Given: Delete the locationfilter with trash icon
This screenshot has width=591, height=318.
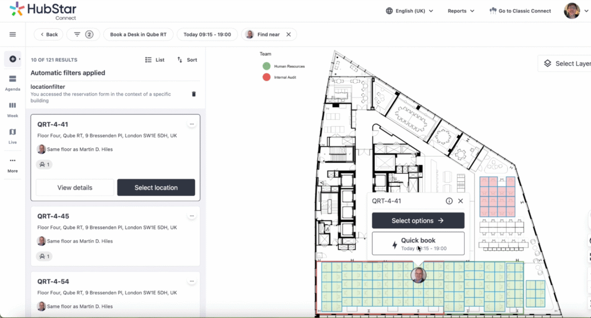Looking at the screenshot, I should 194,94.
